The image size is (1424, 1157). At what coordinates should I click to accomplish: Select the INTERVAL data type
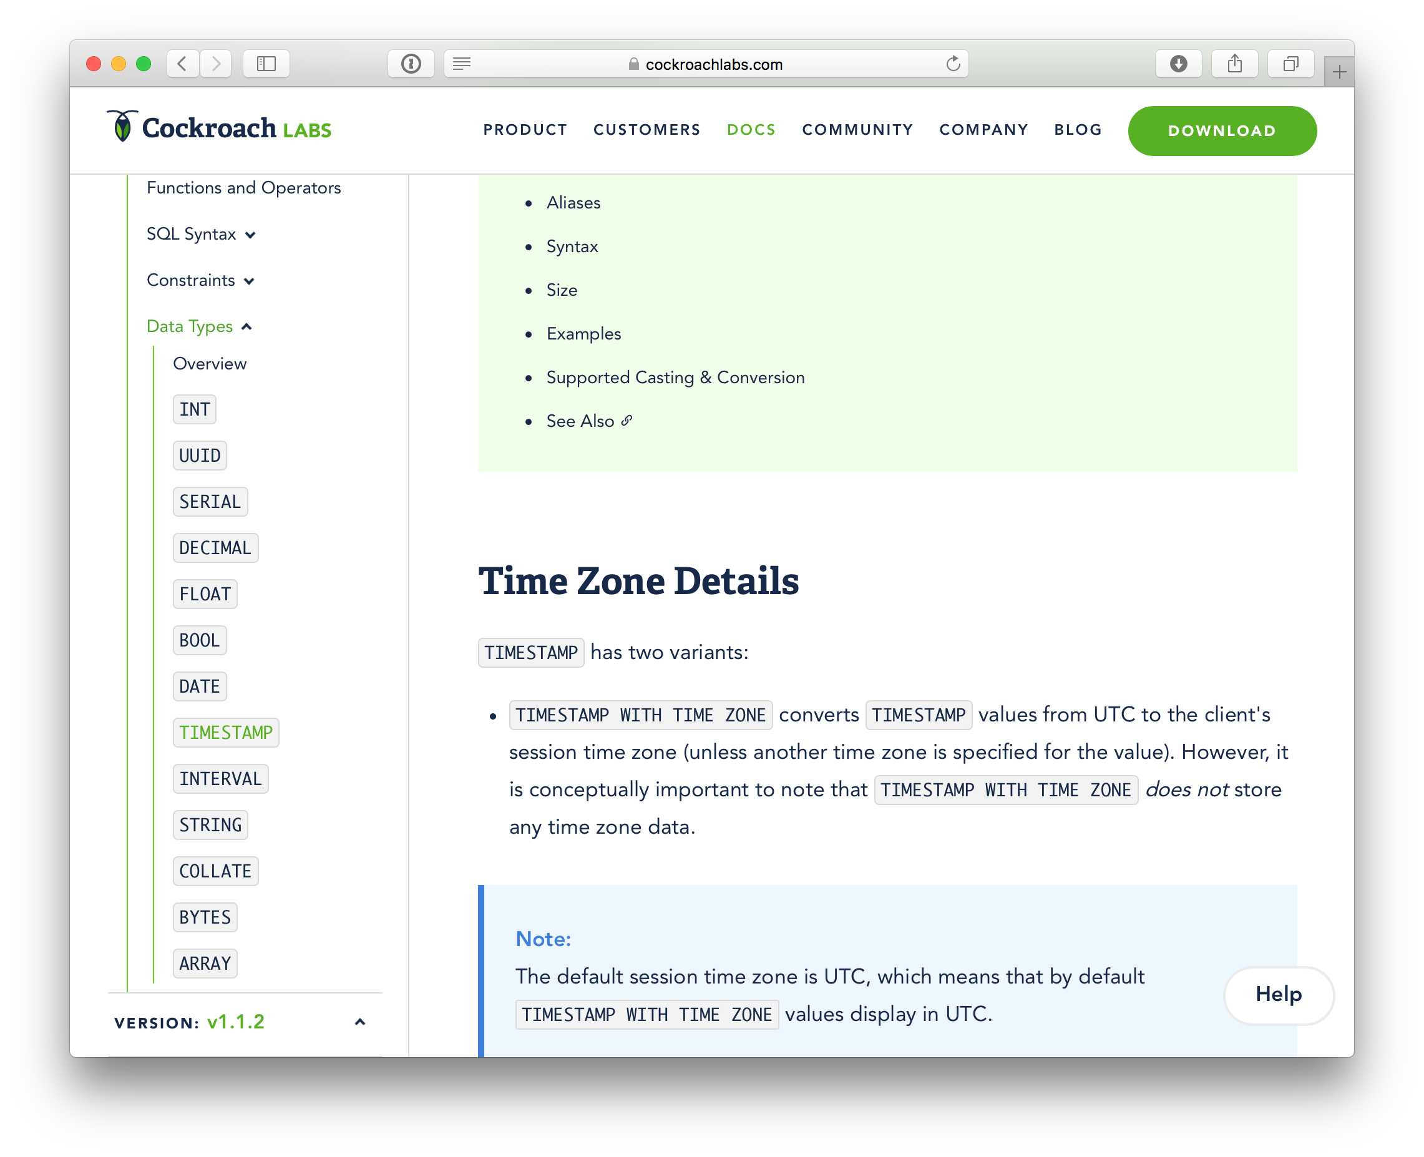(220, 779)
